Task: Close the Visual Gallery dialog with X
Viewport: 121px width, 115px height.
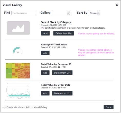Action: (x=117, y=5)
